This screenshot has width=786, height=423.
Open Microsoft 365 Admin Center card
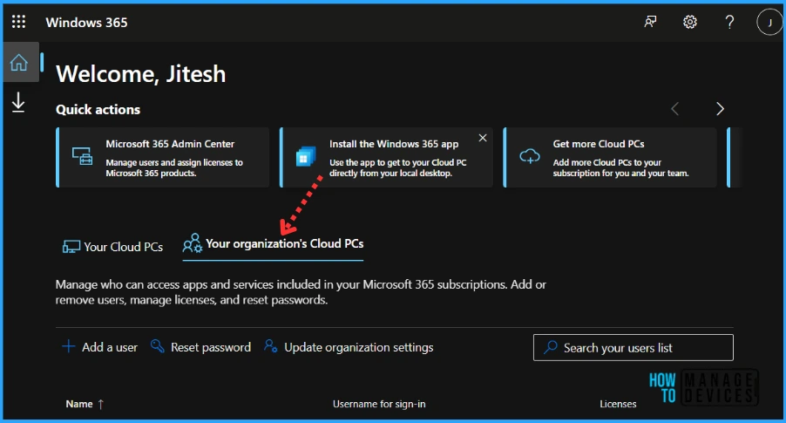162,158
